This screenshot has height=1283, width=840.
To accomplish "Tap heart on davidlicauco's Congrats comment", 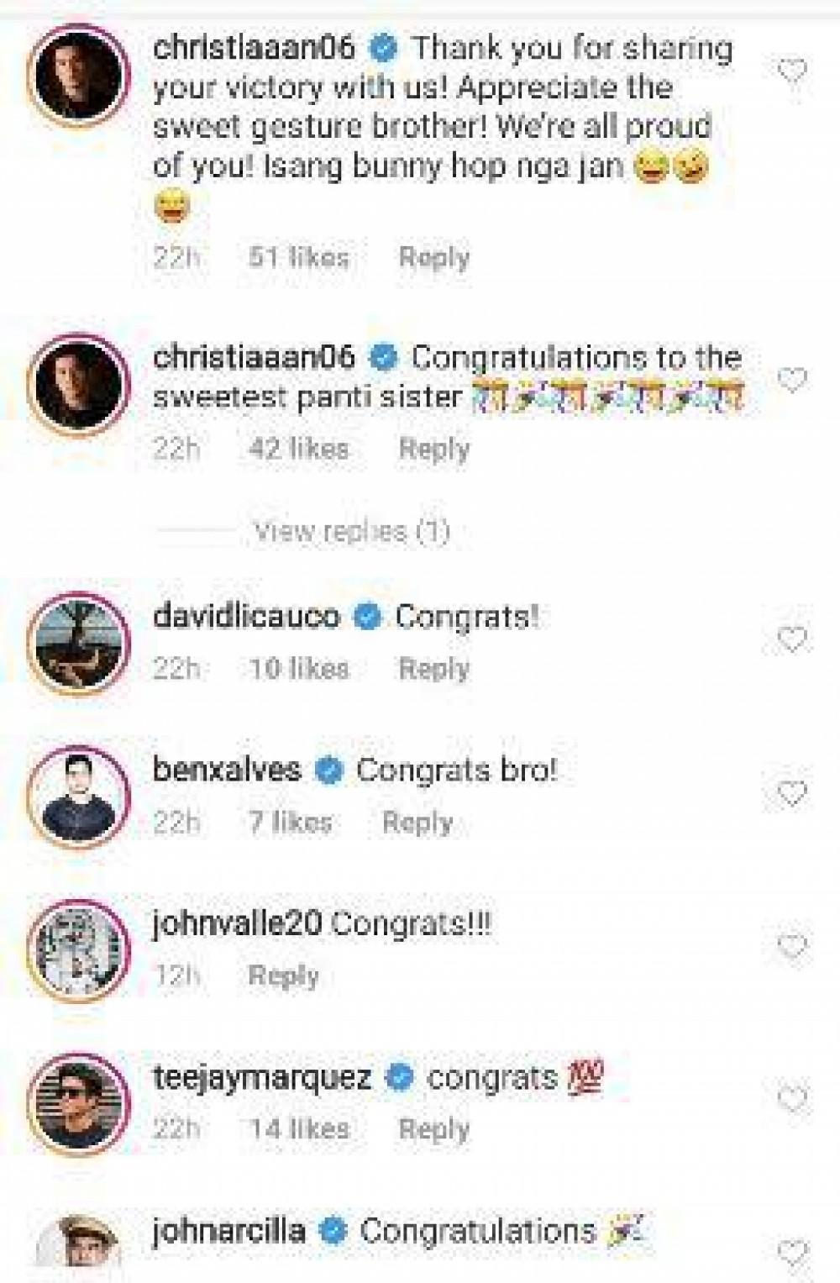I will (791, 639).
